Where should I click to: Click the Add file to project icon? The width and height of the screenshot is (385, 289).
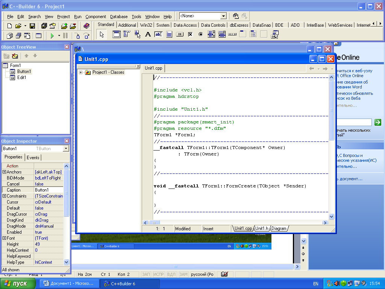(x=64, y=26)
